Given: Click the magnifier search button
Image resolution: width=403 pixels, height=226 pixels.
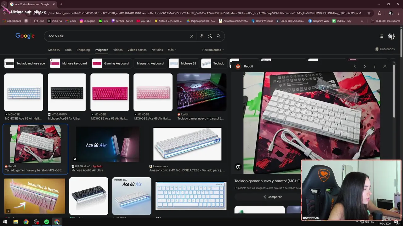Looking at the screenshot, I should point(219,36).
